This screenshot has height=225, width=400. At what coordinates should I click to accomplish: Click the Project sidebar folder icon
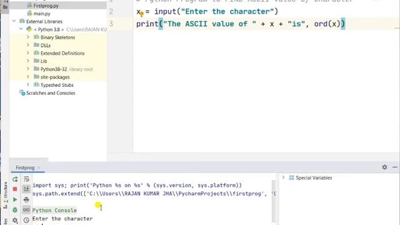pos(5,7)
